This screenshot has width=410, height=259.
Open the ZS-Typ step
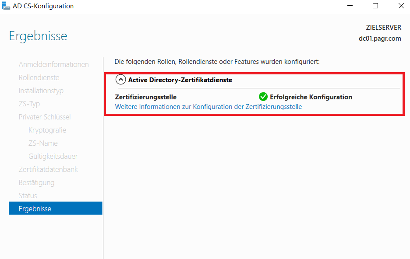[x=29, y=104]
